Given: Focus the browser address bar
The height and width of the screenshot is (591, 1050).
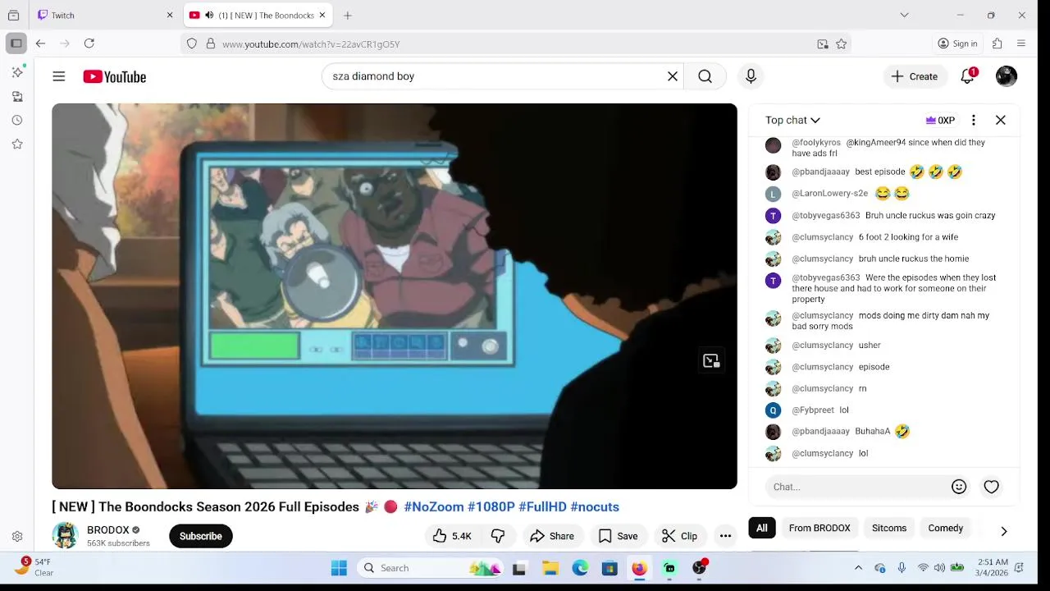Looking at the screenshot, I should [x=517, y=44].
